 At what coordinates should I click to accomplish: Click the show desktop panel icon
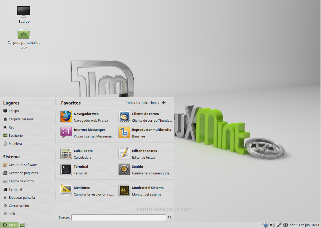22,225
